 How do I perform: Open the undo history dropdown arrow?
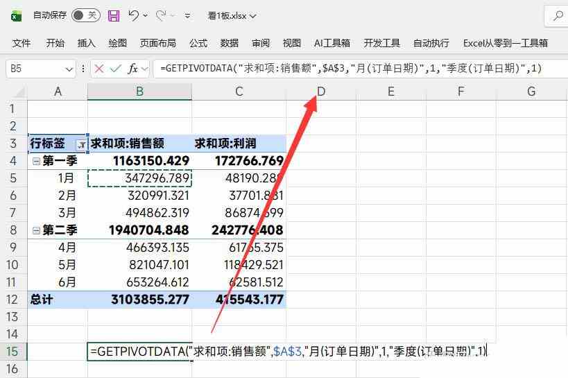click(145, 15)
